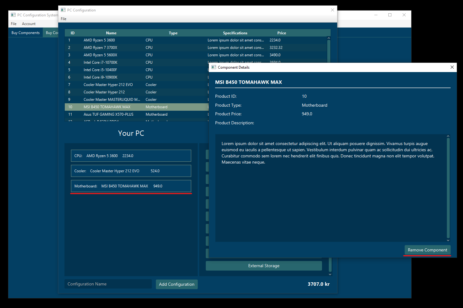The width and height of the screenshot is (463, 308).
Task: Switch to Buy Components tab
Action: [x=25, y=33]
